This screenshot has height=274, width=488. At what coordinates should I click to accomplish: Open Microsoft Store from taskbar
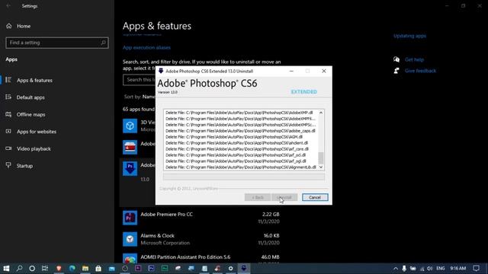pos(98,269)
